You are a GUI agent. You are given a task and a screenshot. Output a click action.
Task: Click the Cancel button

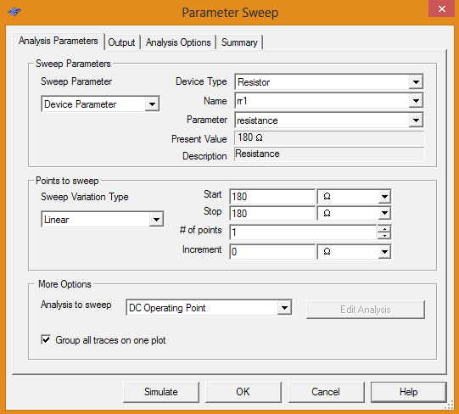coord(326,392)
